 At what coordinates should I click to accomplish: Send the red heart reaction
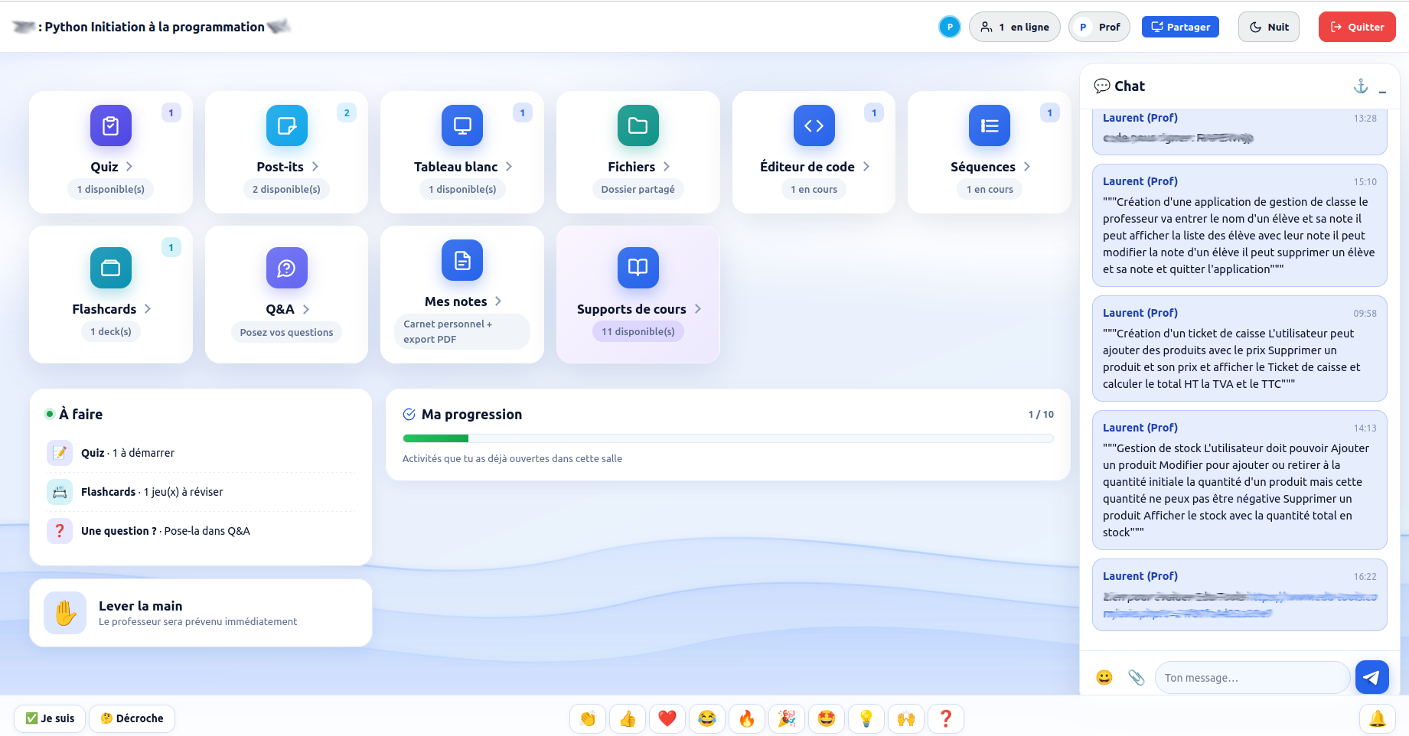[667, 718]
